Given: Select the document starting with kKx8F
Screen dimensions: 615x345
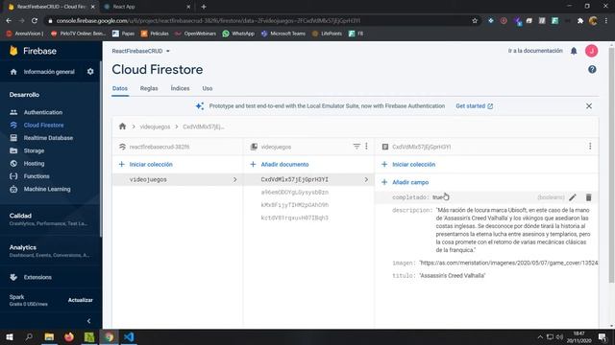Looking at the screenshot, I should pyautogui.click(x=295, y=205).
